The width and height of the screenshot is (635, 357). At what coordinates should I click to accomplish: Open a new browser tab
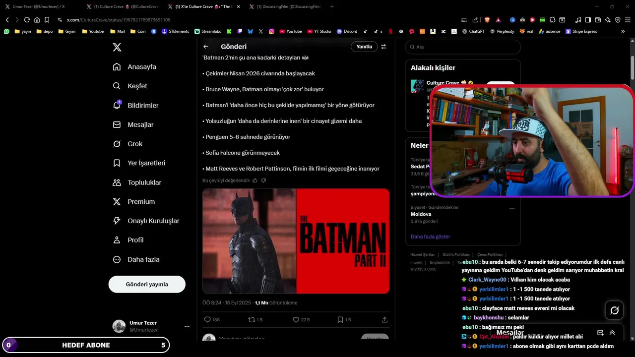(x=332, y=6)
